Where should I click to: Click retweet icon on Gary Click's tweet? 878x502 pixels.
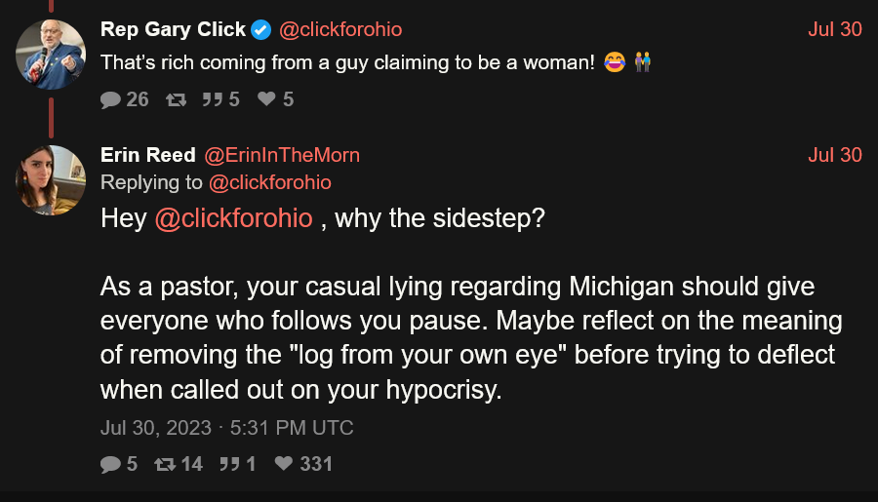tap(176, 99)
